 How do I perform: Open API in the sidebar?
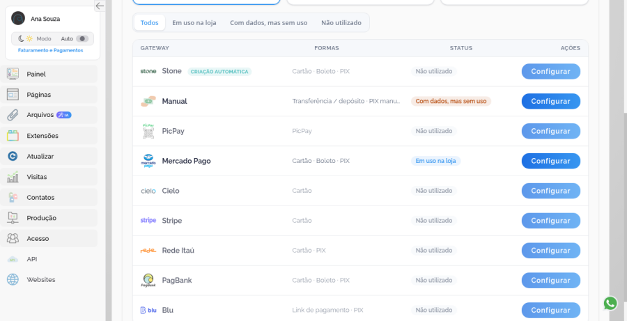[x=49, y=259]
